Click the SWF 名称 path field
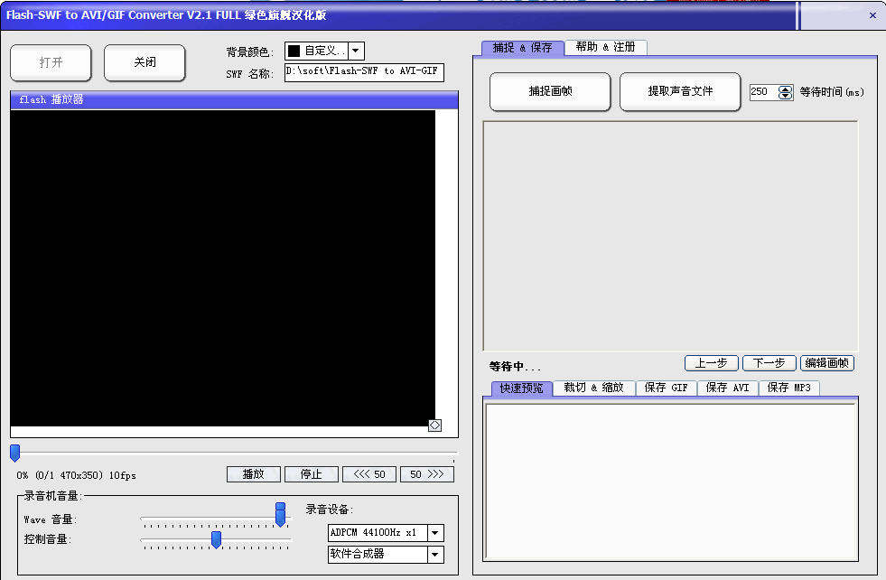 tap(364, 71)
